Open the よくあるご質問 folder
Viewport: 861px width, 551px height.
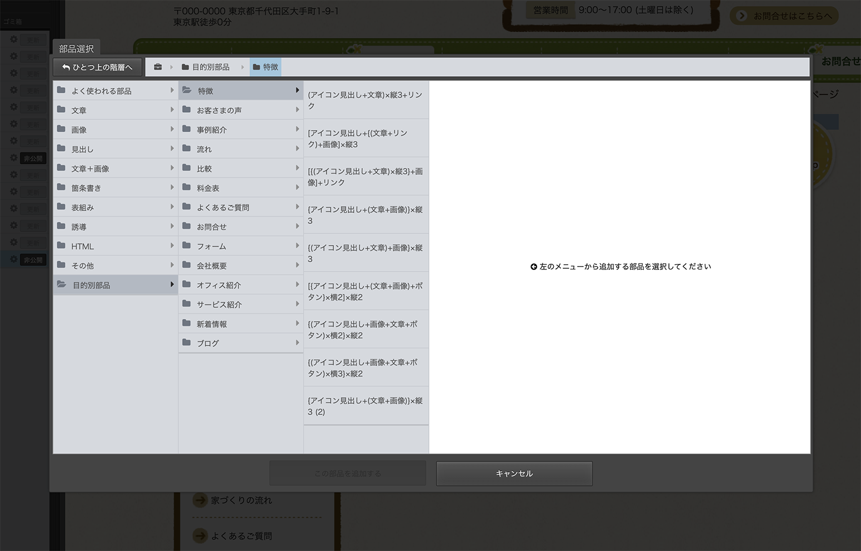223,207
